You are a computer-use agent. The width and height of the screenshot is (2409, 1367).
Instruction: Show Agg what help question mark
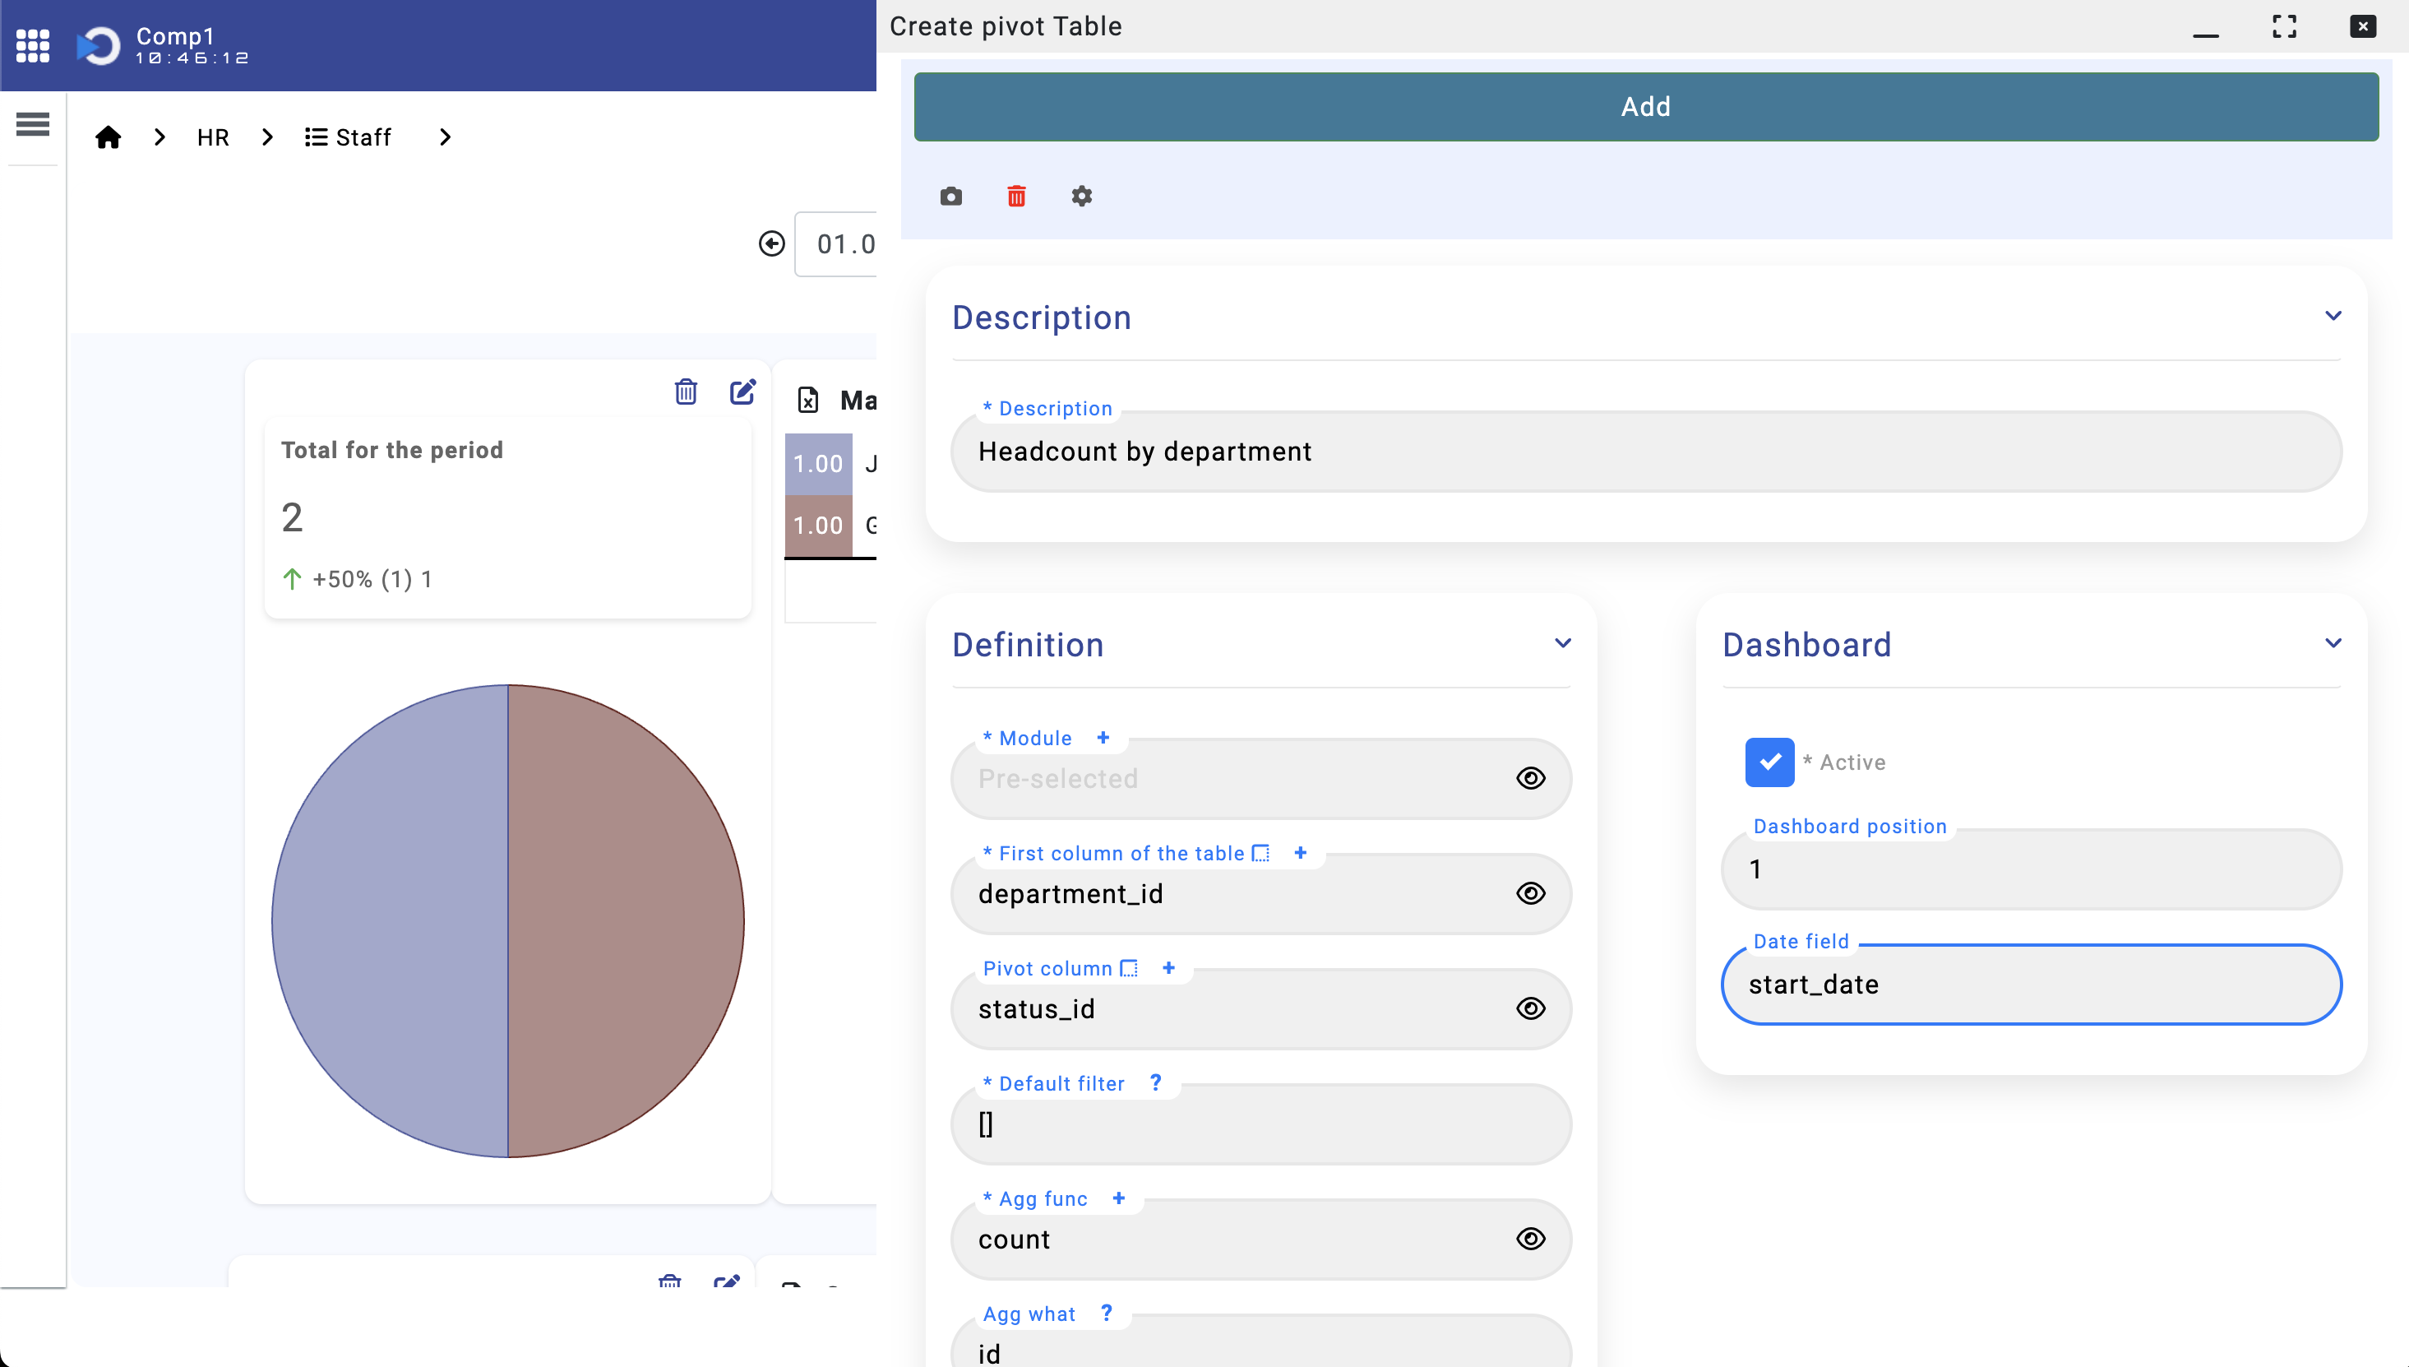(1107, 1314)
